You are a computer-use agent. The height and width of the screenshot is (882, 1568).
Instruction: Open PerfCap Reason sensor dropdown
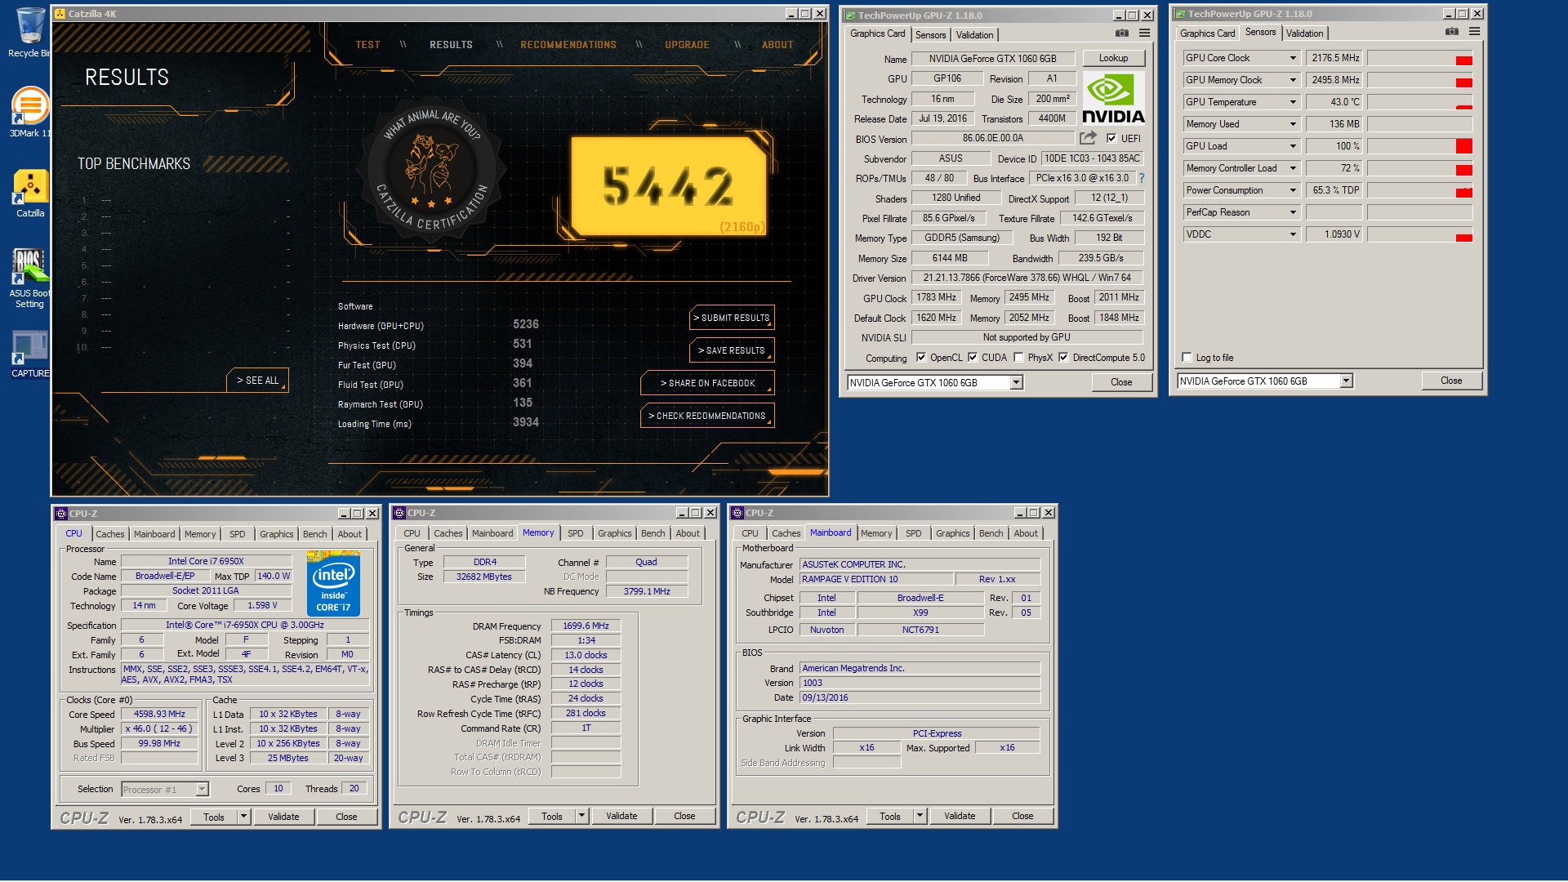tap(1293, 212)
